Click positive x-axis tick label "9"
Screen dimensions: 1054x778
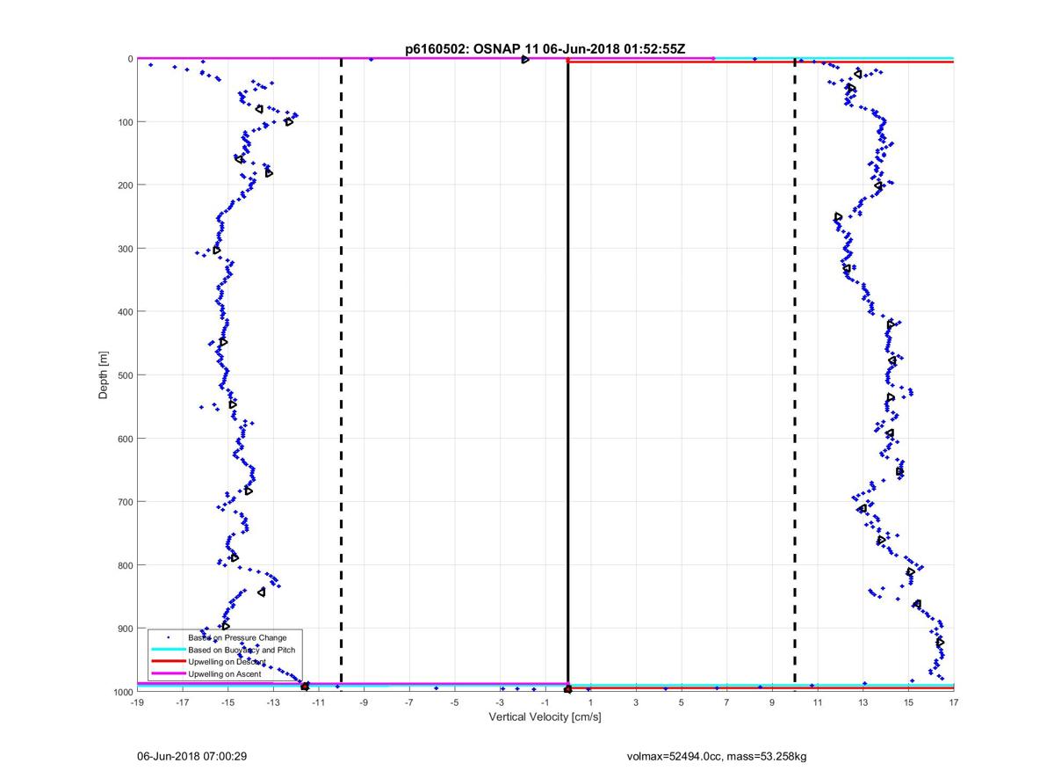[x=772, y=703]
